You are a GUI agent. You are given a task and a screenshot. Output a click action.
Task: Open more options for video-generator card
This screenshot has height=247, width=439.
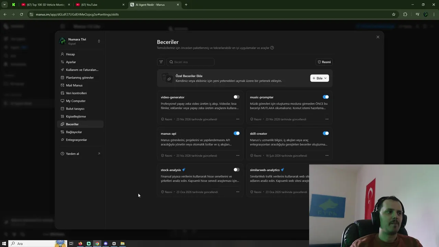(x=238, y=119)
